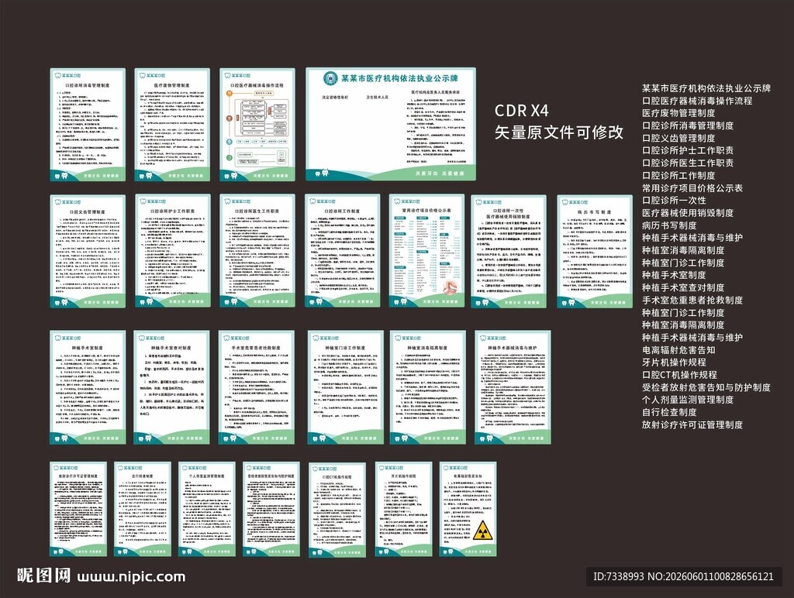This screenshot has width=794, height=598.
Task: Click list entry '病历书写制度' on right
Action: click(669, 225)
